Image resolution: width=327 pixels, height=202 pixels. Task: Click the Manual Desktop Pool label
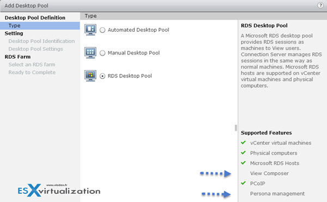pyautogui.click(x=134, y=53)
